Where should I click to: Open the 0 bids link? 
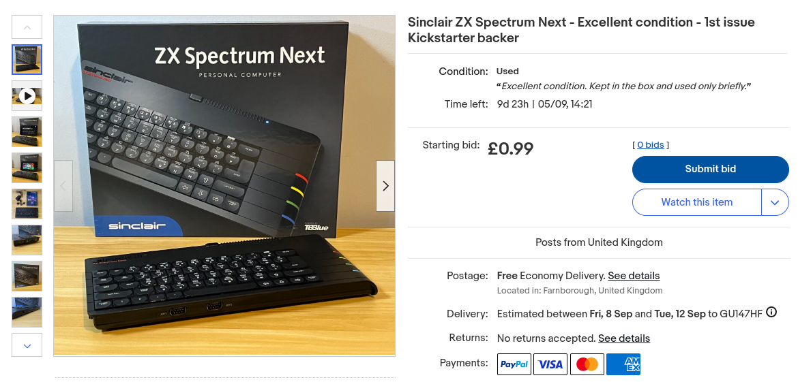pyautogui.click(x=651, y=145)
